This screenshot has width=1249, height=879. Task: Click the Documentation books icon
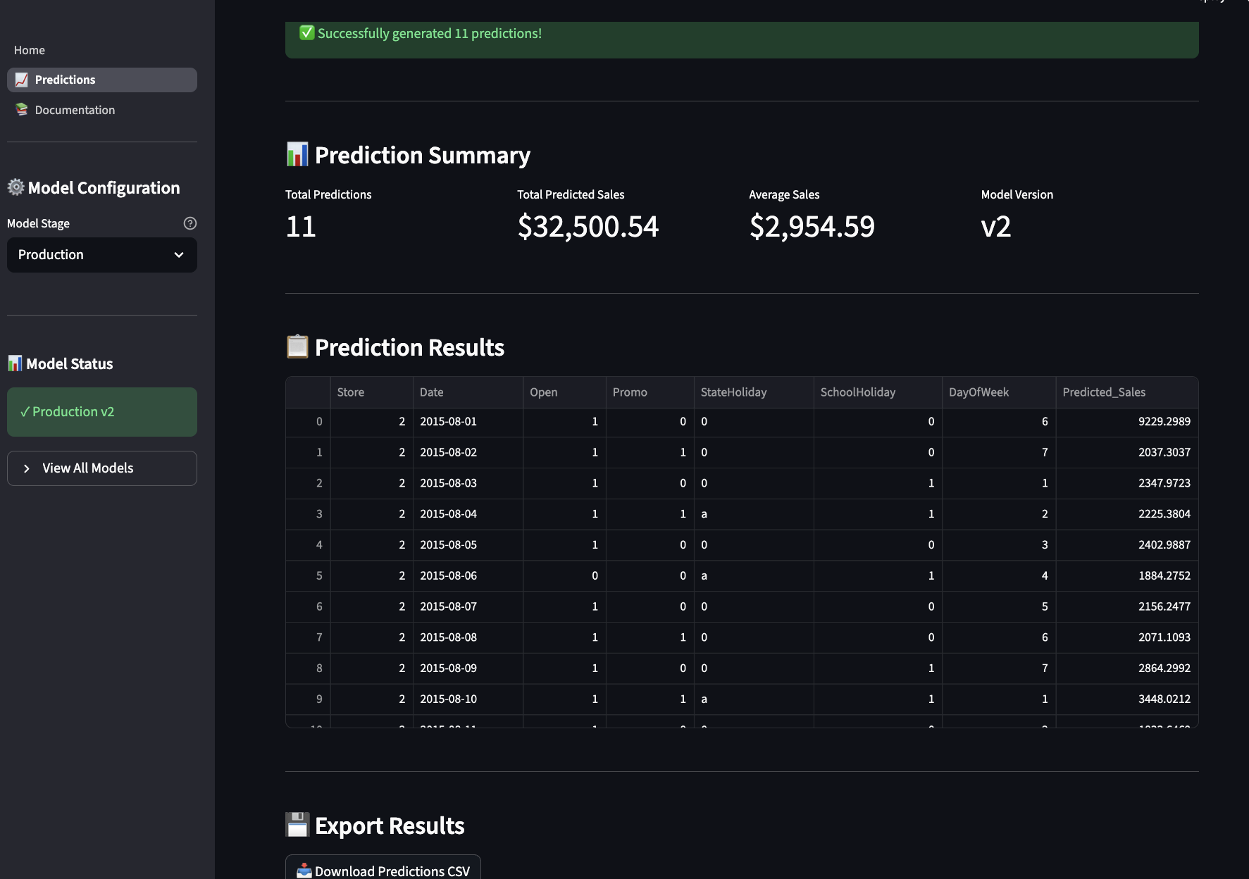coord(21,110)
